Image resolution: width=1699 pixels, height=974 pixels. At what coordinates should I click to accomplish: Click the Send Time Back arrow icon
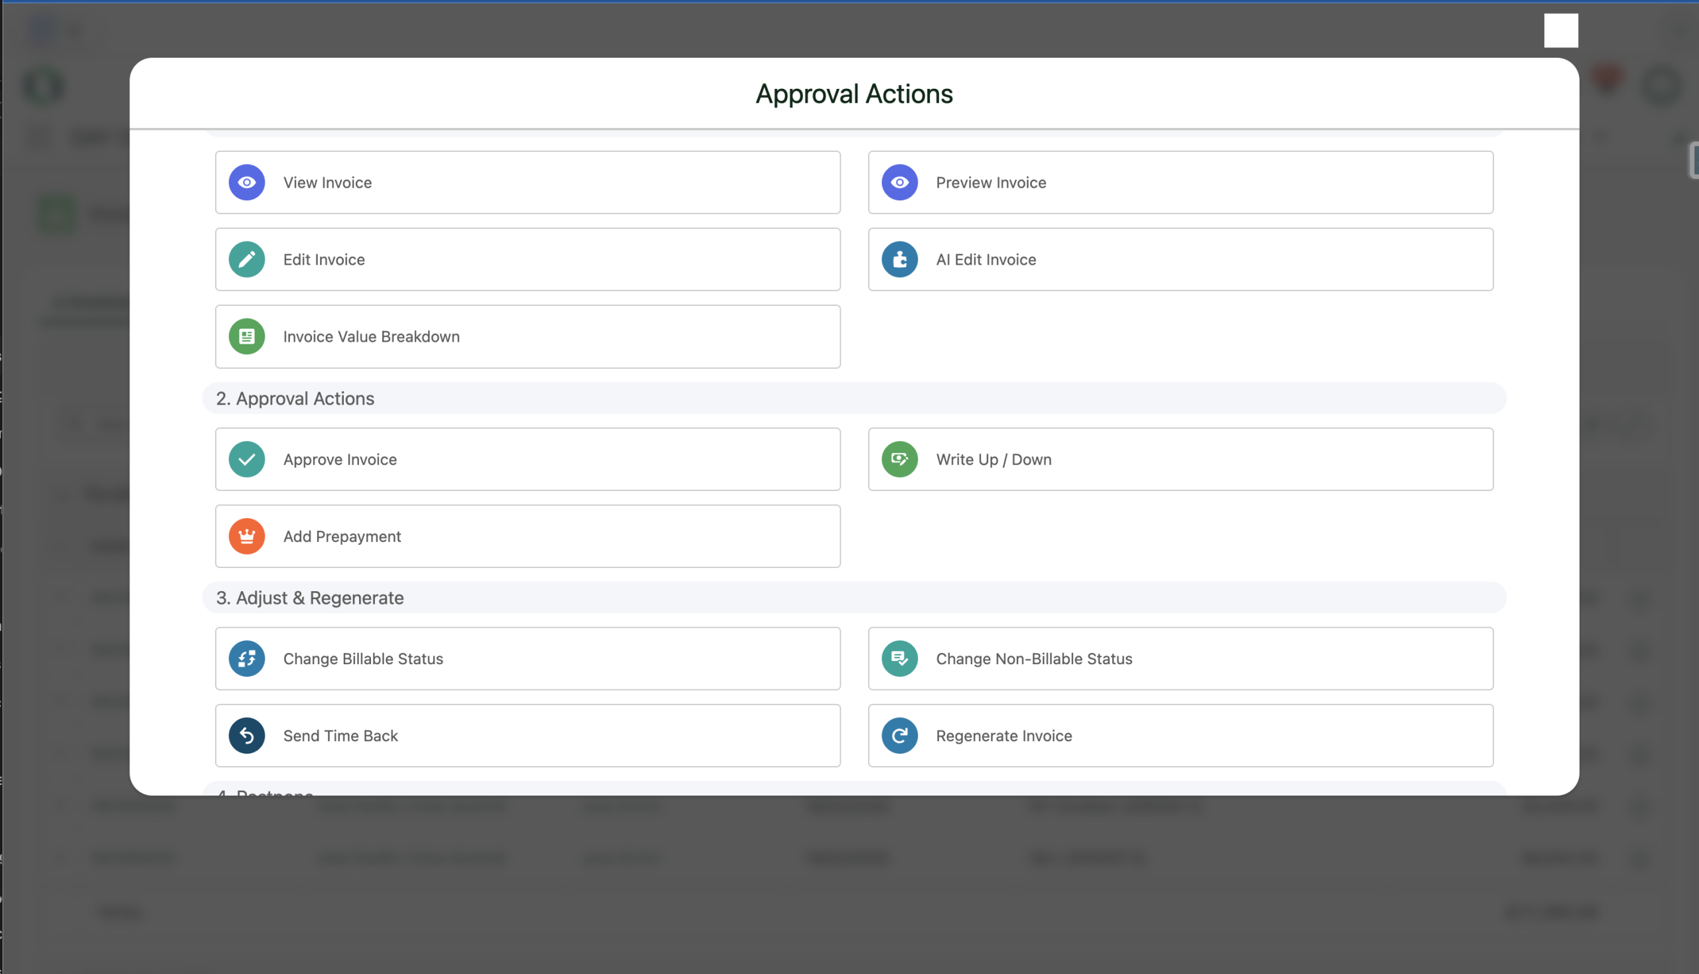[247, 736]
